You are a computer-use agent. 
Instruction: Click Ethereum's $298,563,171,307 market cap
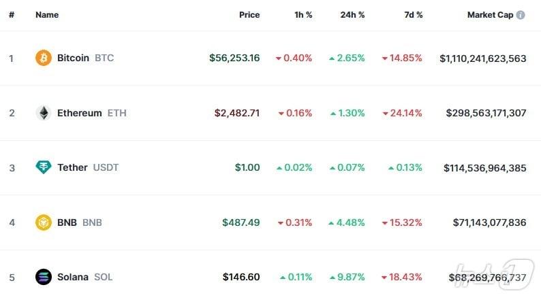pyautogui.click(x=486, y=113)
